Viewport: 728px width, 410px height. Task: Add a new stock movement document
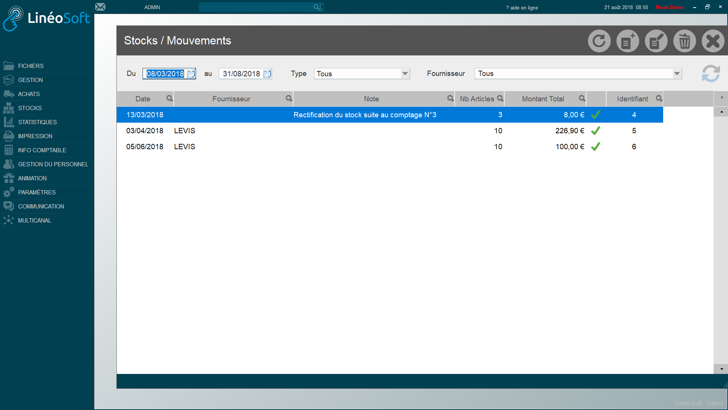pyautogui.click(x=628, y=41)
